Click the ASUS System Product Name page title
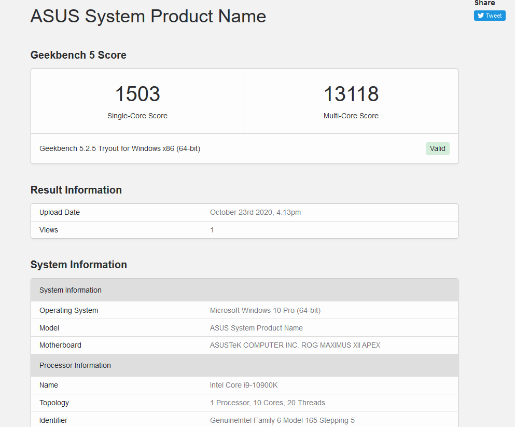 click(148, 16)
